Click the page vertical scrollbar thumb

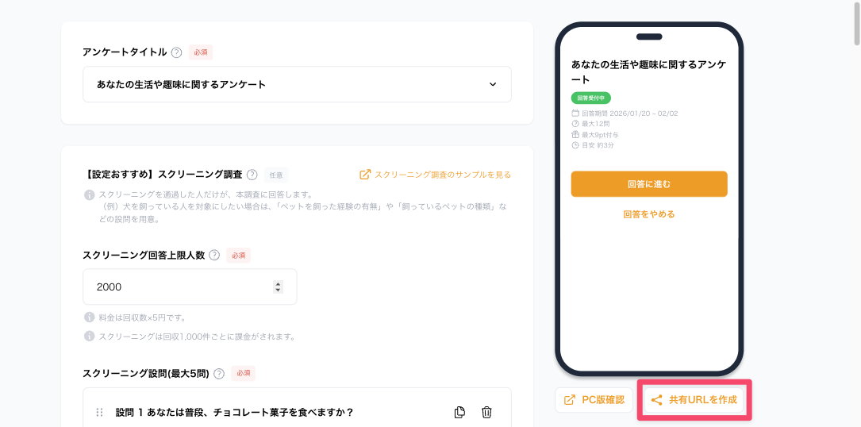point(856,22)
